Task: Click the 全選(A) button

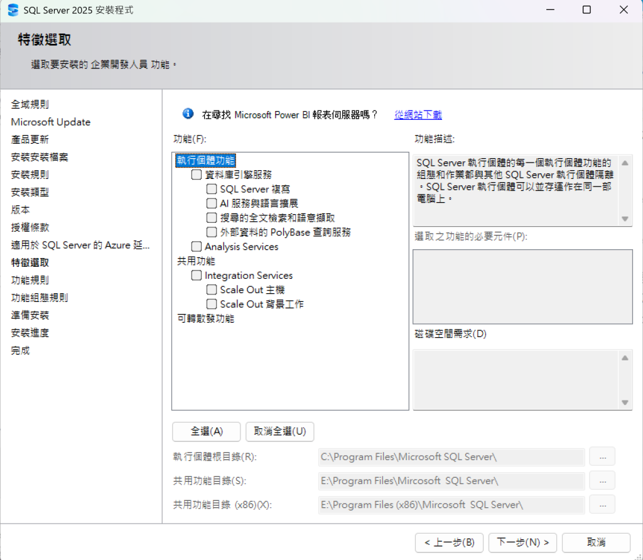Action: tap(206, 432)
